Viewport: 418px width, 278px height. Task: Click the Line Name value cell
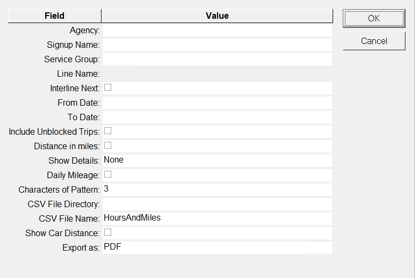pyautogui.click(x=217, y=74)
